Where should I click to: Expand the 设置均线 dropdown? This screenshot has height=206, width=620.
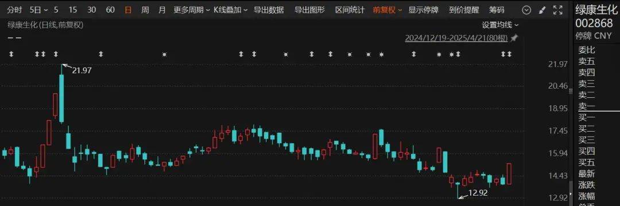coord(500,25)
